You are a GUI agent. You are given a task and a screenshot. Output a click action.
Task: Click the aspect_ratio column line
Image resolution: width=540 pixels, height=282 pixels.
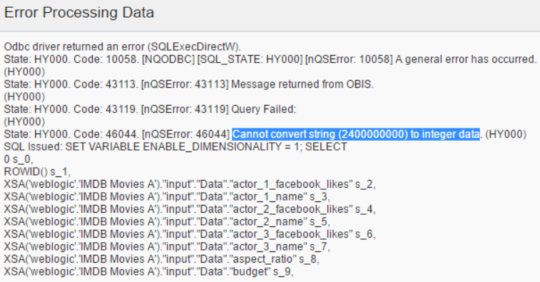pos(161,259)
